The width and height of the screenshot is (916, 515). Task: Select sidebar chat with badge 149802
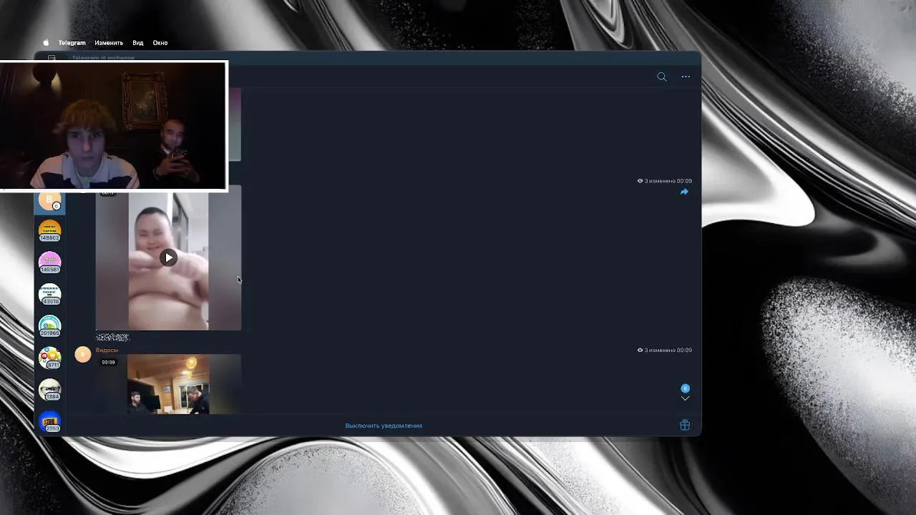coord(50,231)
